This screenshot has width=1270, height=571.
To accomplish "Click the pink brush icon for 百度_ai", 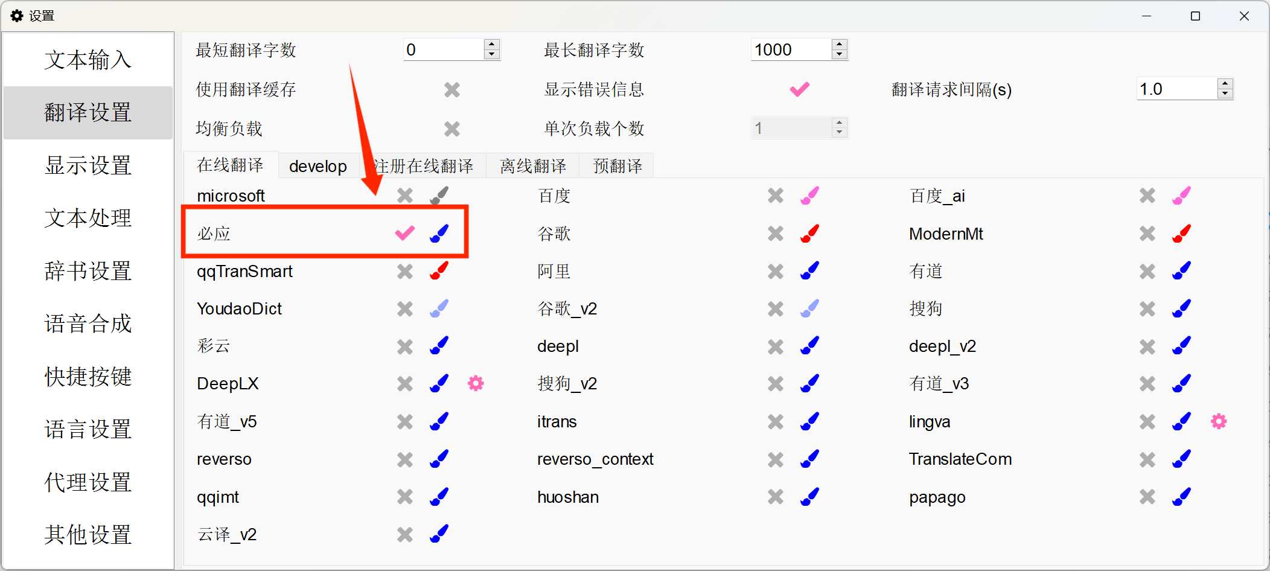I will (1182, 196).
